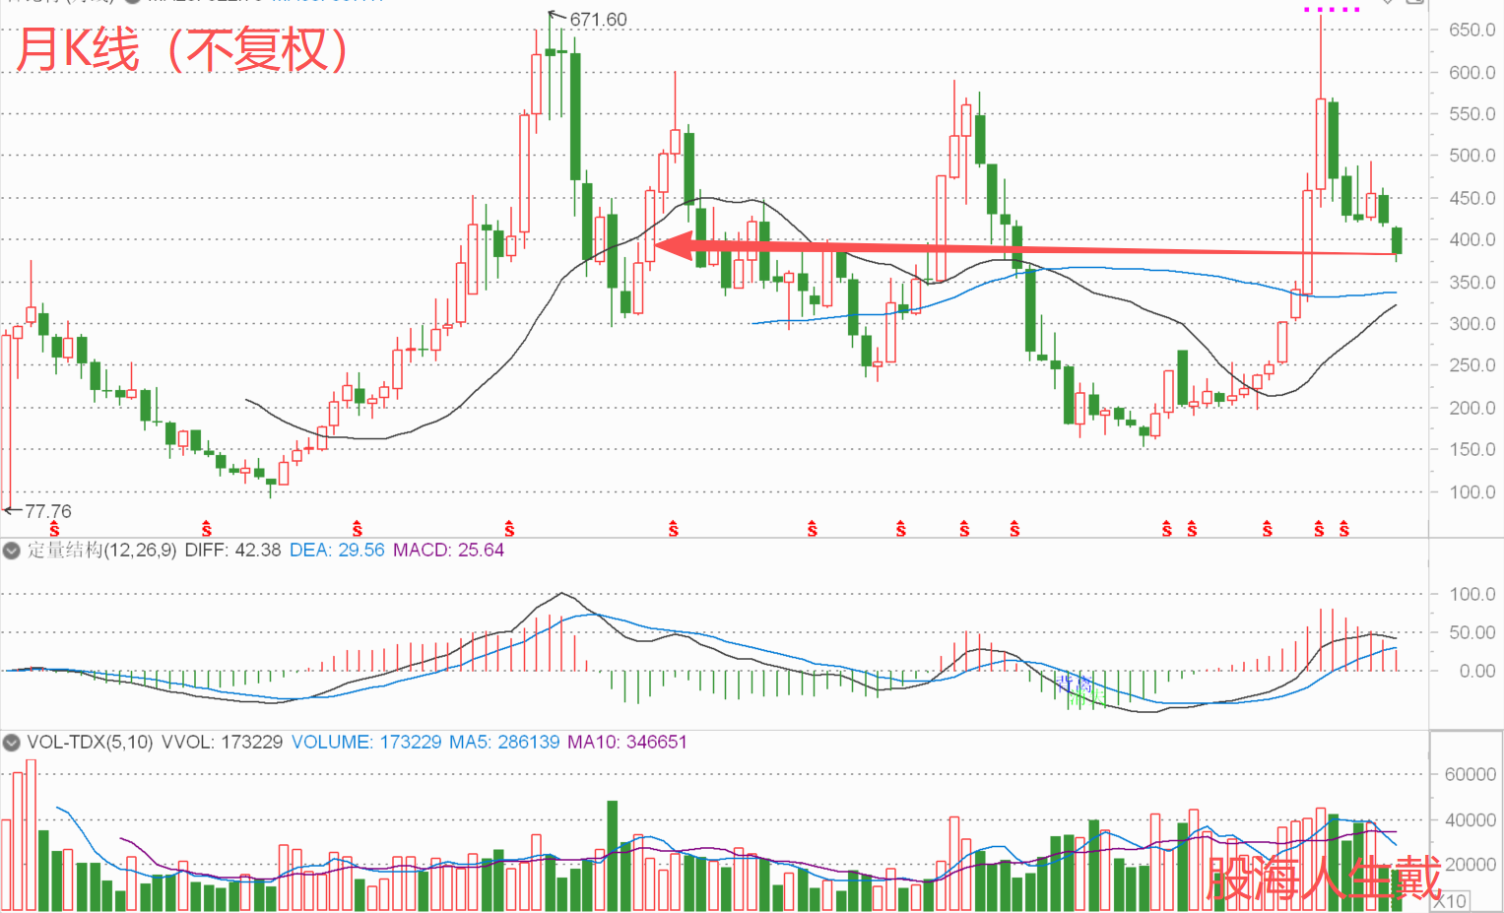Viewport: 1504px width, 913px height.
Task: Click the 200.0 price axis label
Action: [1471, 408]
